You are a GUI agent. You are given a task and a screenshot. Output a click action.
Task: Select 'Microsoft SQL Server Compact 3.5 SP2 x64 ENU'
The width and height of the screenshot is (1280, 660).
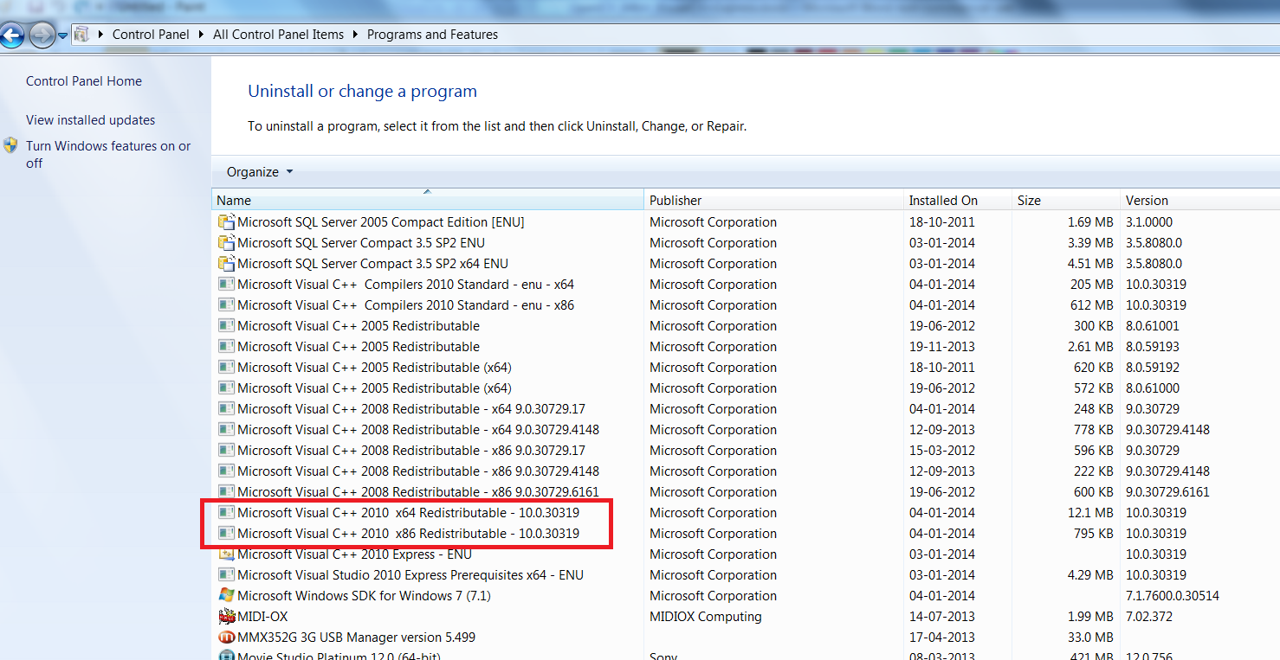click(373, 264)
